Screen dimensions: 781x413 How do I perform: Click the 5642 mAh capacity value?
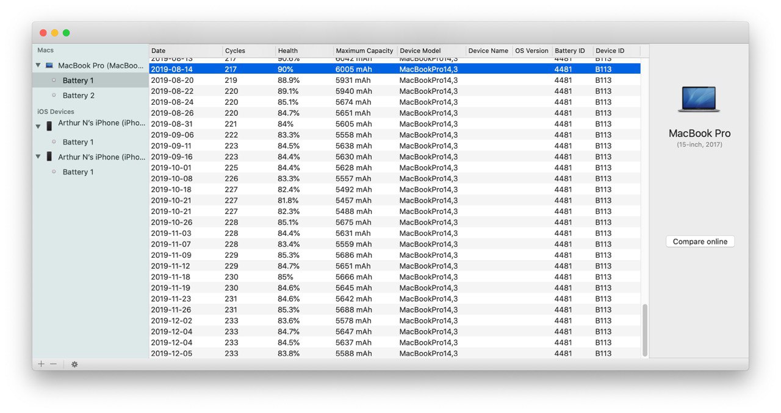(353, 299)
